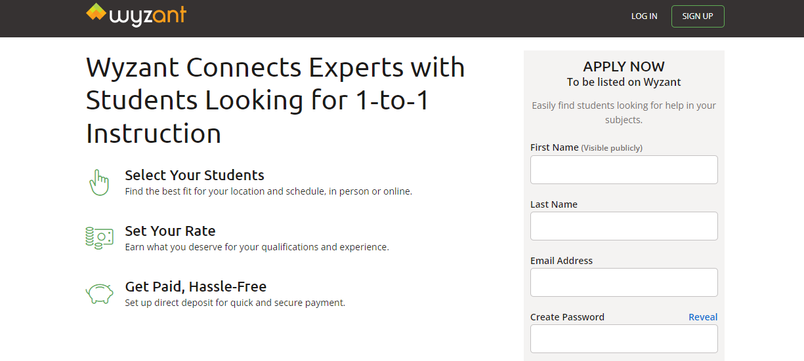Open the LOG IN page

tap(644, 16)
